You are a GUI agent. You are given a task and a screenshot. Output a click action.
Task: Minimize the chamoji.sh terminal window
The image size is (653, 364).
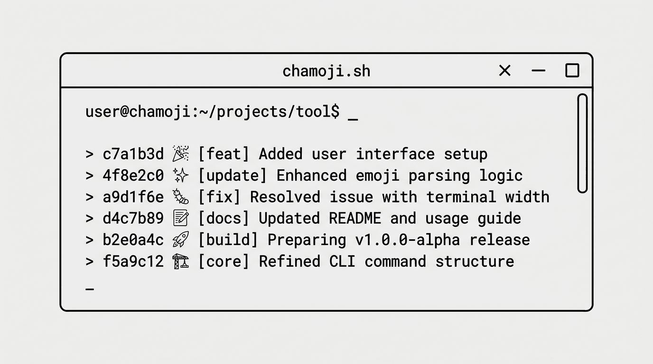[x=539, y=71]
